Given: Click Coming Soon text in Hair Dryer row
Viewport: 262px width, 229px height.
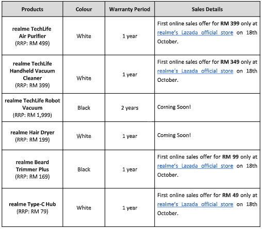Looking at the screenshot, I should click(174, 135).
